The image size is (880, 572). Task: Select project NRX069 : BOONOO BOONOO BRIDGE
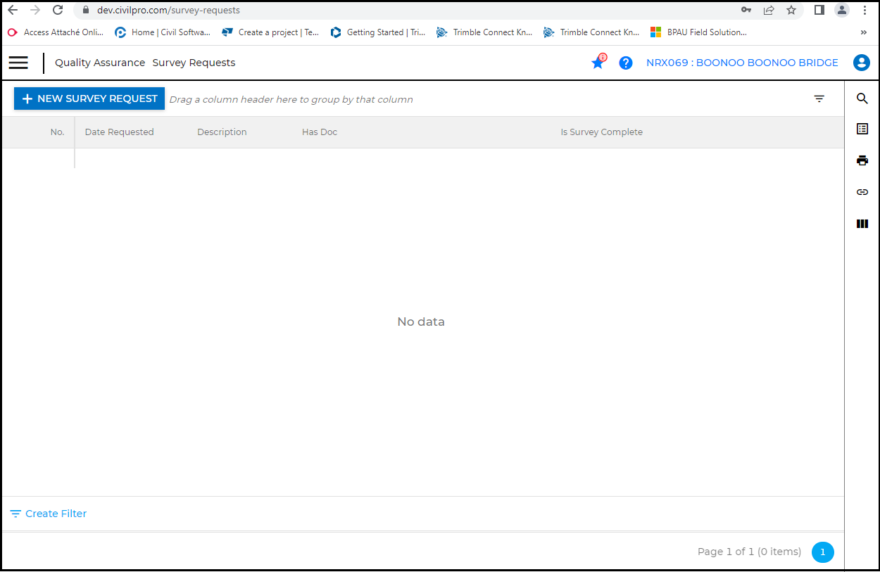click(x=742, y=63)
